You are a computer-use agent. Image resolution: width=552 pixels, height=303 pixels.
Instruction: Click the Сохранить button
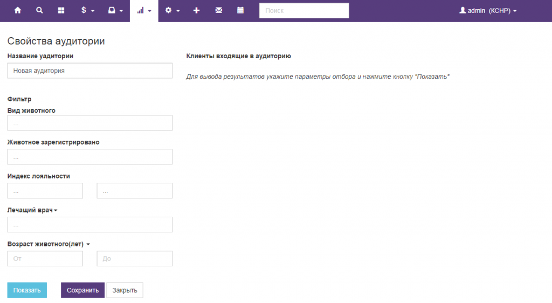[82, 291]
